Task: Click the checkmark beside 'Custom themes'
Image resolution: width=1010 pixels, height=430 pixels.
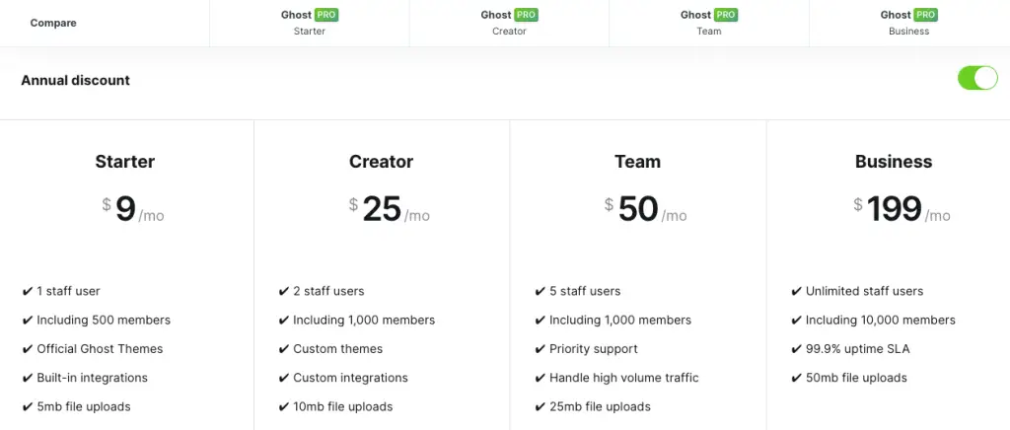Action: pyautogui.click(x=283, y=349)
